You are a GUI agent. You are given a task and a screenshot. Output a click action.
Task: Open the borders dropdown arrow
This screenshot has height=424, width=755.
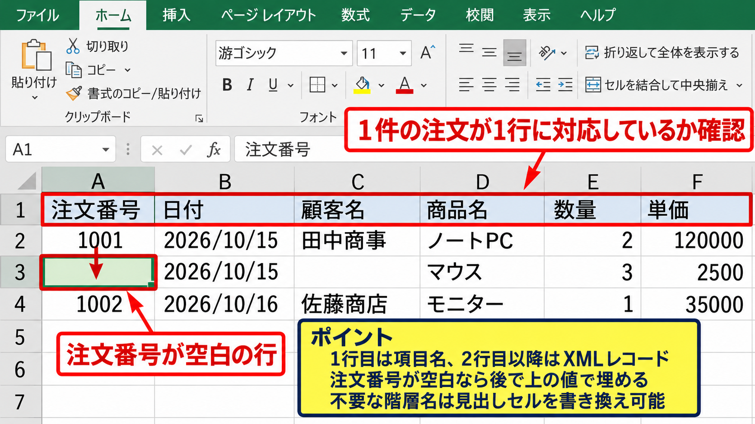tap(335, 85)
